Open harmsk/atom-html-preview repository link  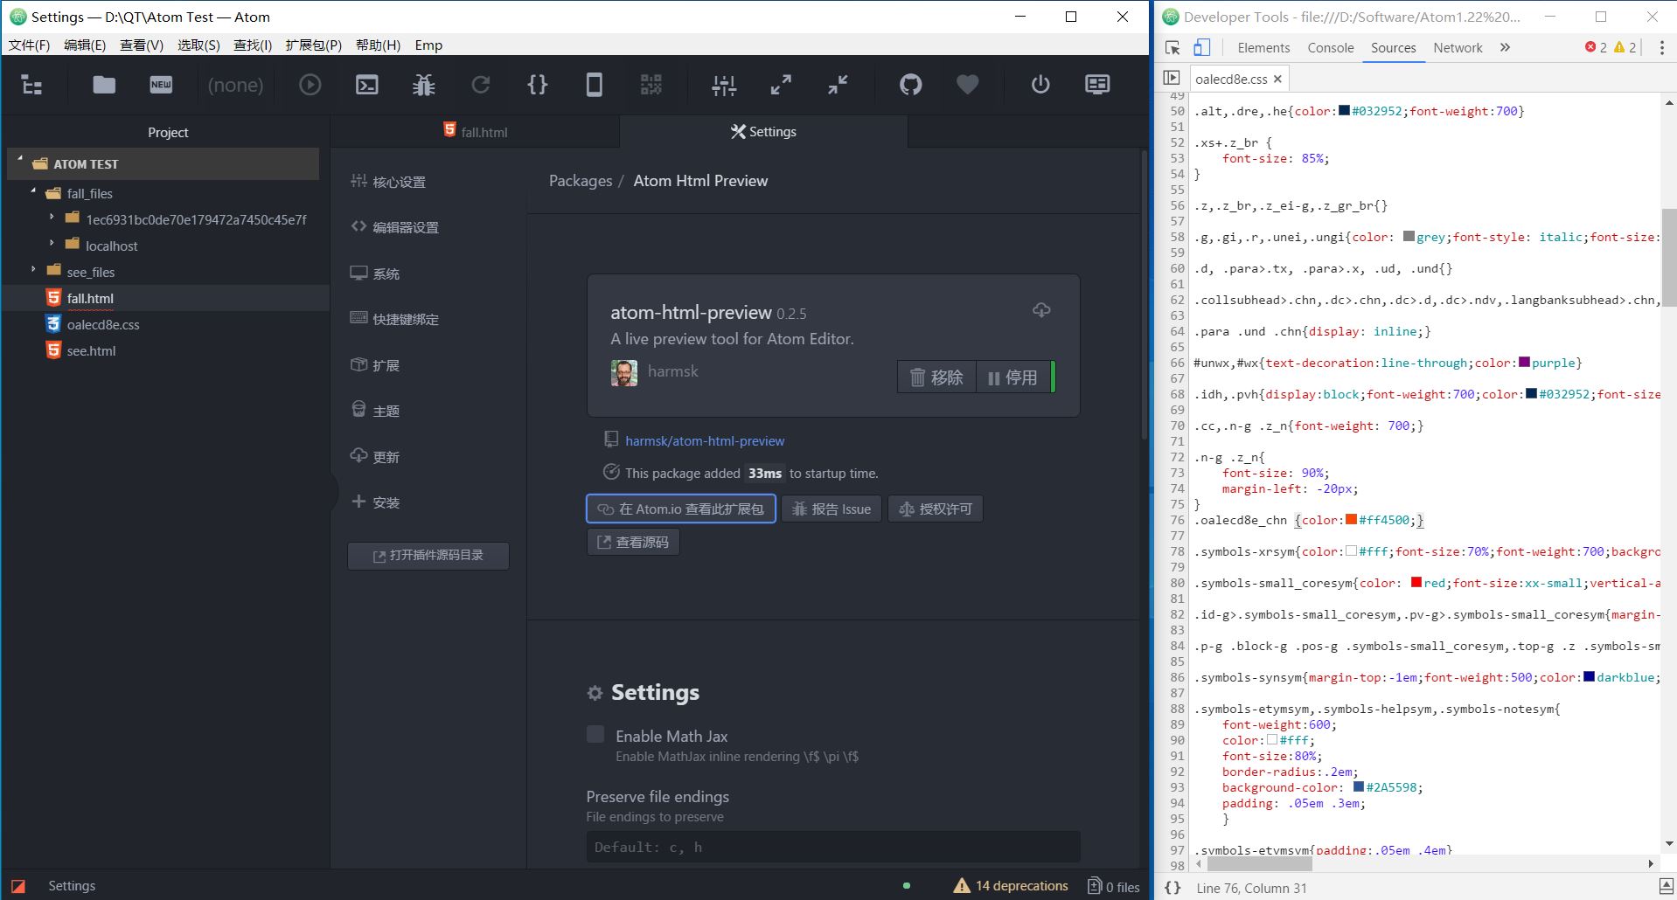(x=705, y=441)
